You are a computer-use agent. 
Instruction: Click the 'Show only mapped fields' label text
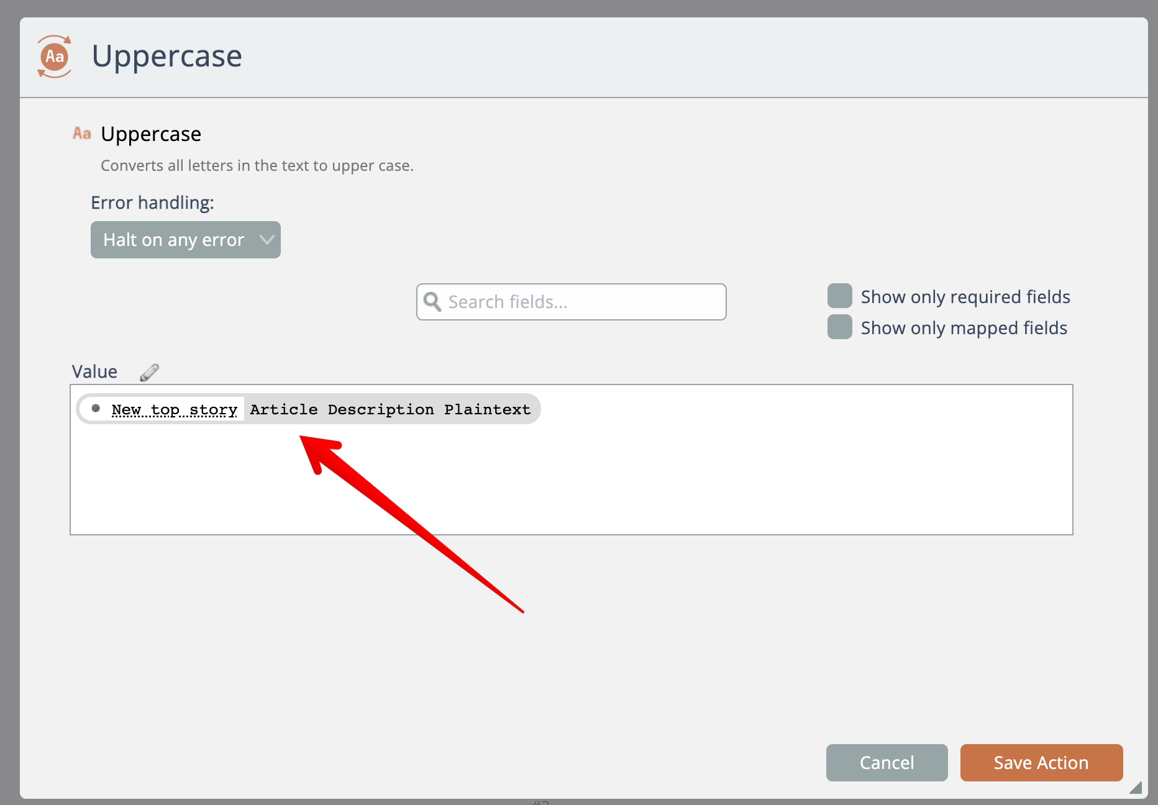coord(964,328)
